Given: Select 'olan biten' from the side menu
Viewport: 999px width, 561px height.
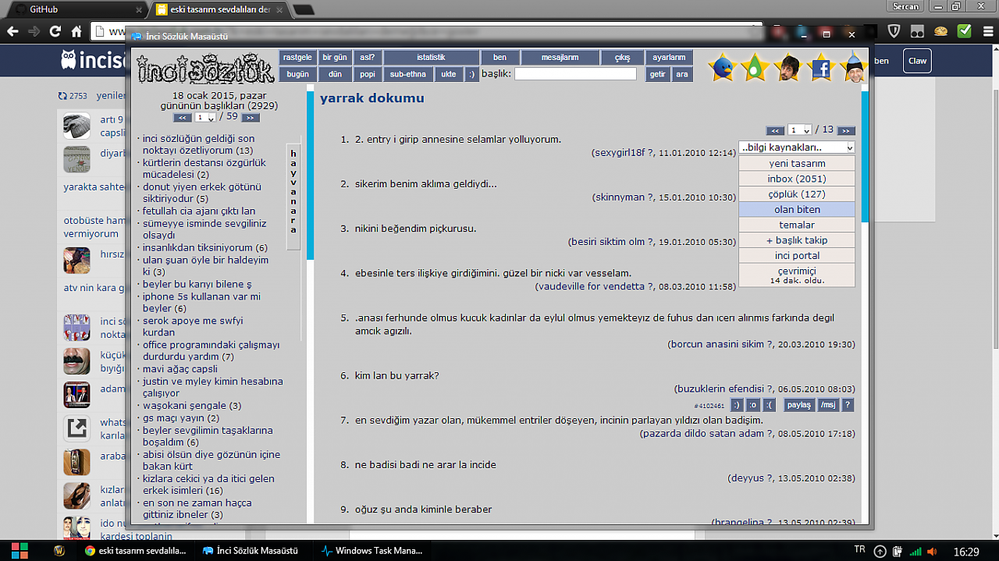Looking at the screenshot, I should (797, 209).
